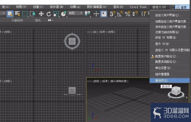Open 首选项(P)... menu entry
Image resolution: width=191 pixels, height=122 pixels.
tap(170, 80)
